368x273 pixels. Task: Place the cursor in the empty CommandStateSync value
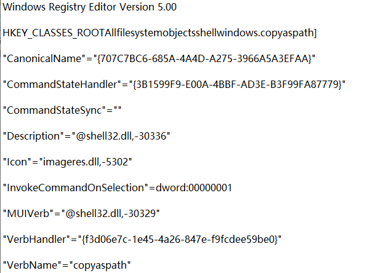118,110
